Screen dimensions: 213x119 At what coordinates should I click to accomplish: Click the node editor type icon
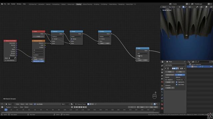(x=2, y=104)
